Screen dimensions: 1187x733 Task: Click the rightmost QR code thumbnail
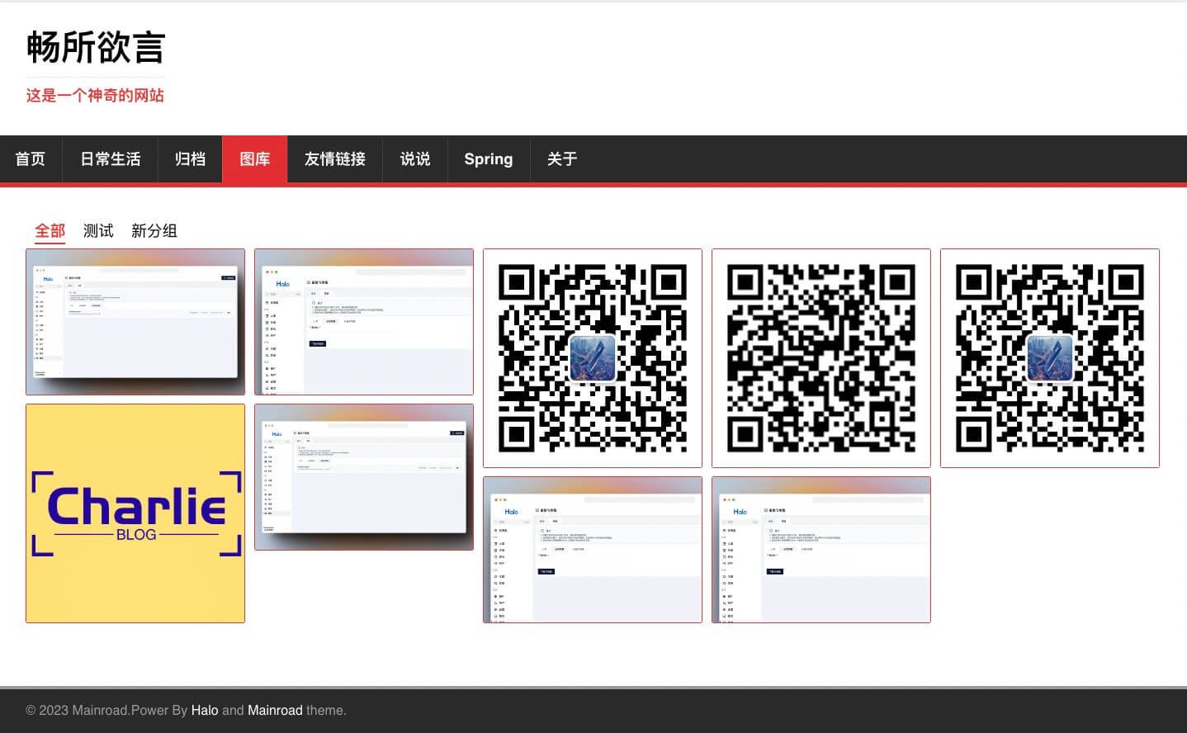click(x=1049, y=357)
